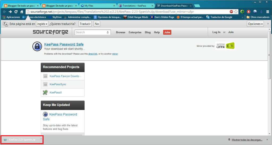The width and height of the screenshot is (272, 145).
Task: Open the Administrar comple... bookmark
Action: [x=77, y=17]
